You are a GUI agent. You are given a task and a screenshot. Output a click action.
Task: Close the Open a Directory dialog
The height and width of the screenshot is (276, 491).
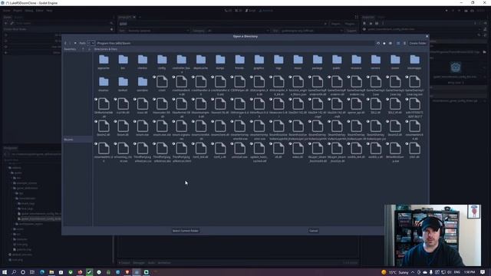click(427, 36)
